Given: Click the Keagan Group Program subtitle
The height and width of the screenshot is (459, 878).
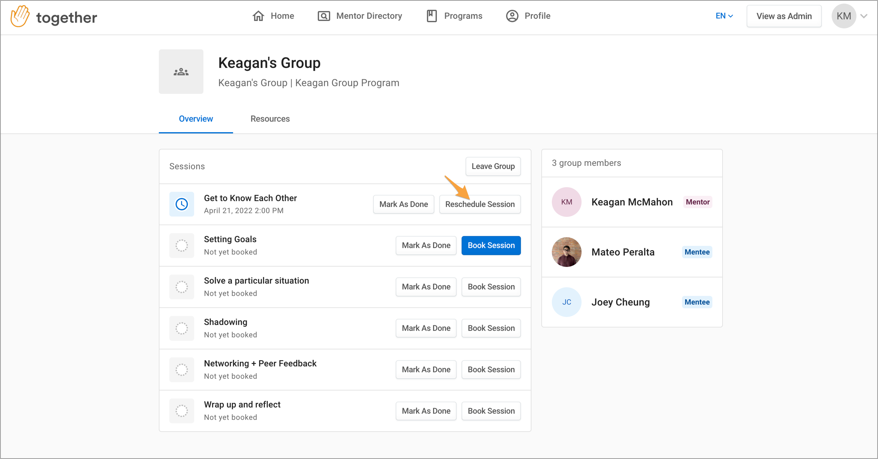Looking at the screenshot, I should [x=347, y=83].
